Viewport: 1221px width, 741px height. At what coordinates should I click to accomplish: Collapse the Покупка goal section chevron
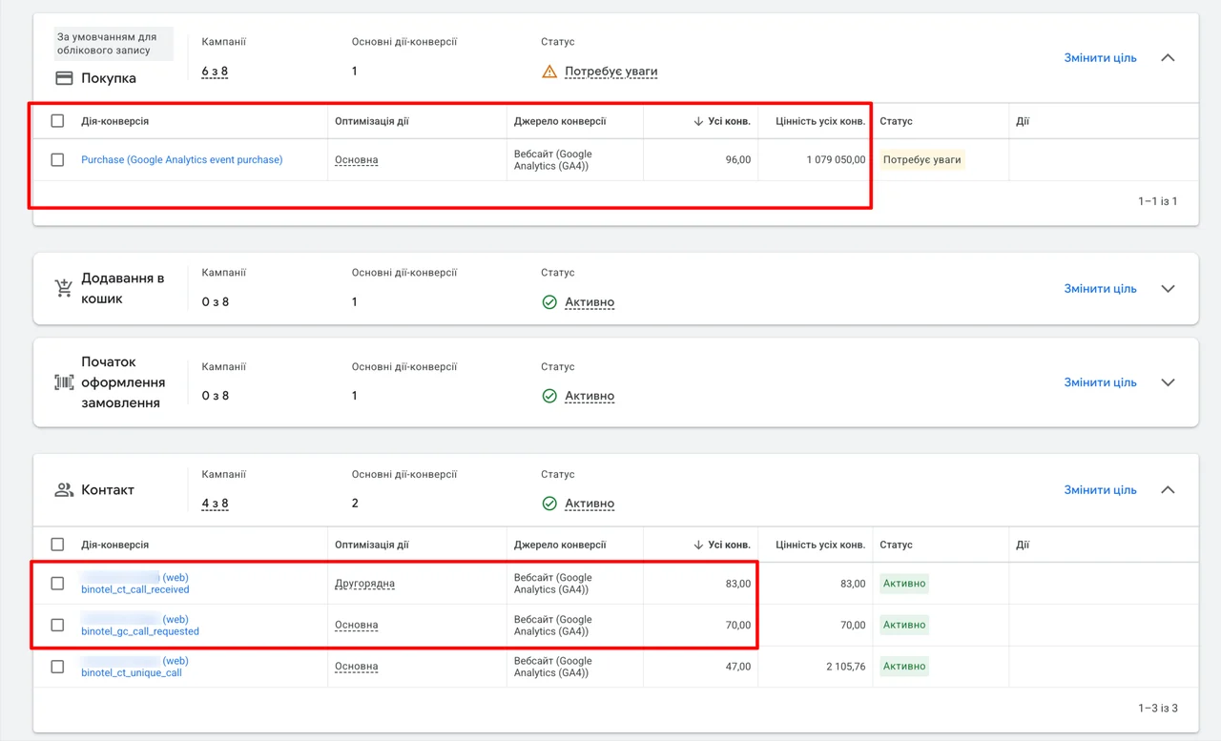1168,58
